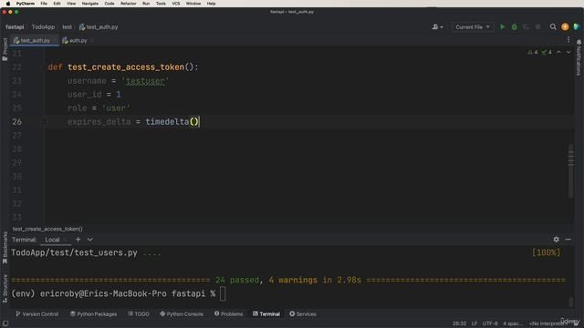584x328 pixels.
Task: Open the VCS menu
Action: click(x=176, y=4)
